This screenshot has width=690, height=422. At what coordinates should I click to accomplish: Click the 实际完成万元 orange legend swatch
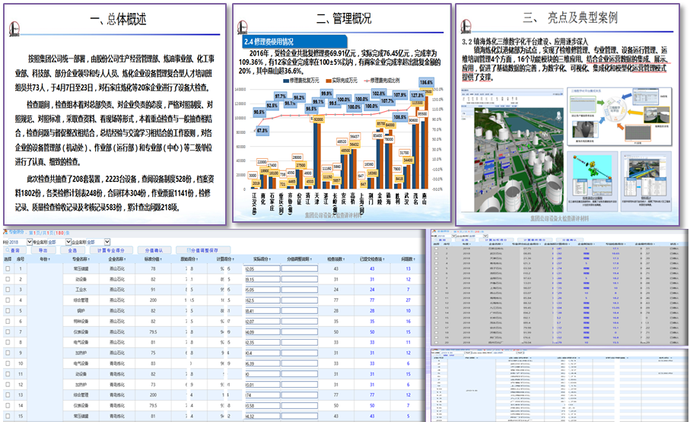[329, 81]
